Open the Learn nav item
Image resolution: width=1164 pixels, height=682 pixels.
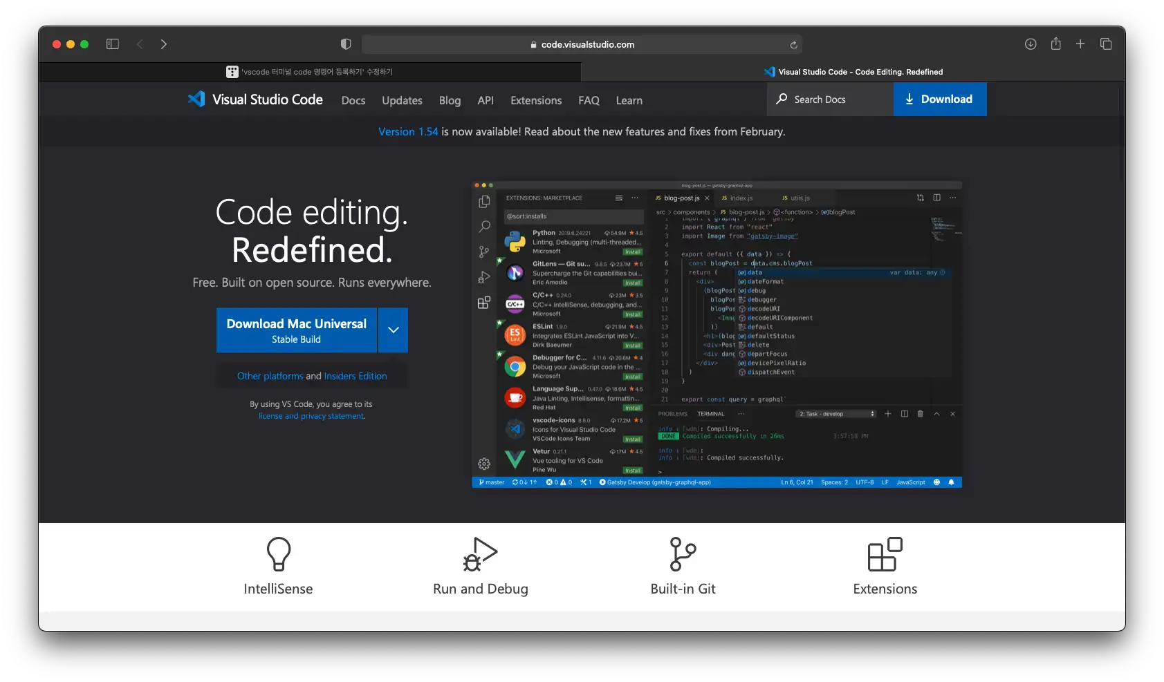(629, 100)
